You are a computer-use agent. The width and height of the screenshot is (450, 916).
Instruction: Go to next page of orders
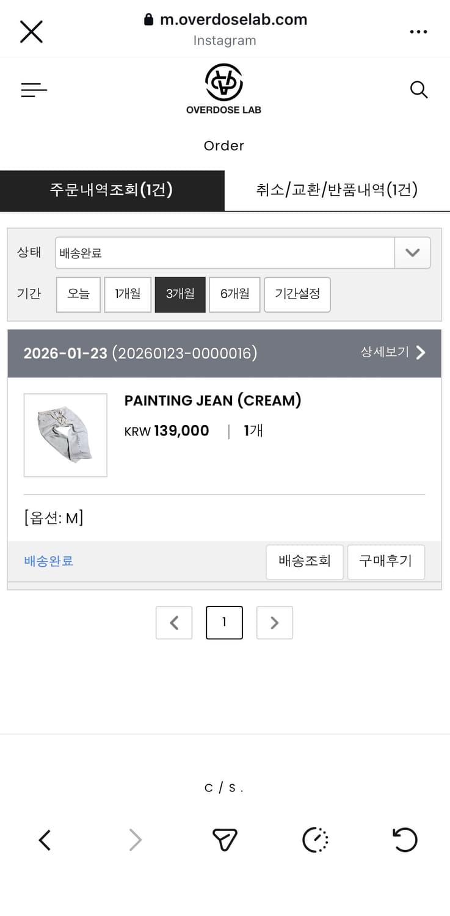tap(274, 622)
